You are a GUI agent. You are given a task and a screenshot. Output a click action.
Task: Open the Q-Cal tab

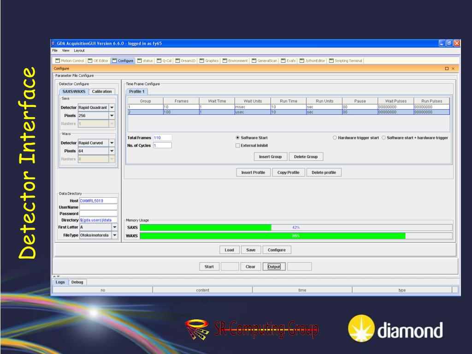click(x=164, y=61)
